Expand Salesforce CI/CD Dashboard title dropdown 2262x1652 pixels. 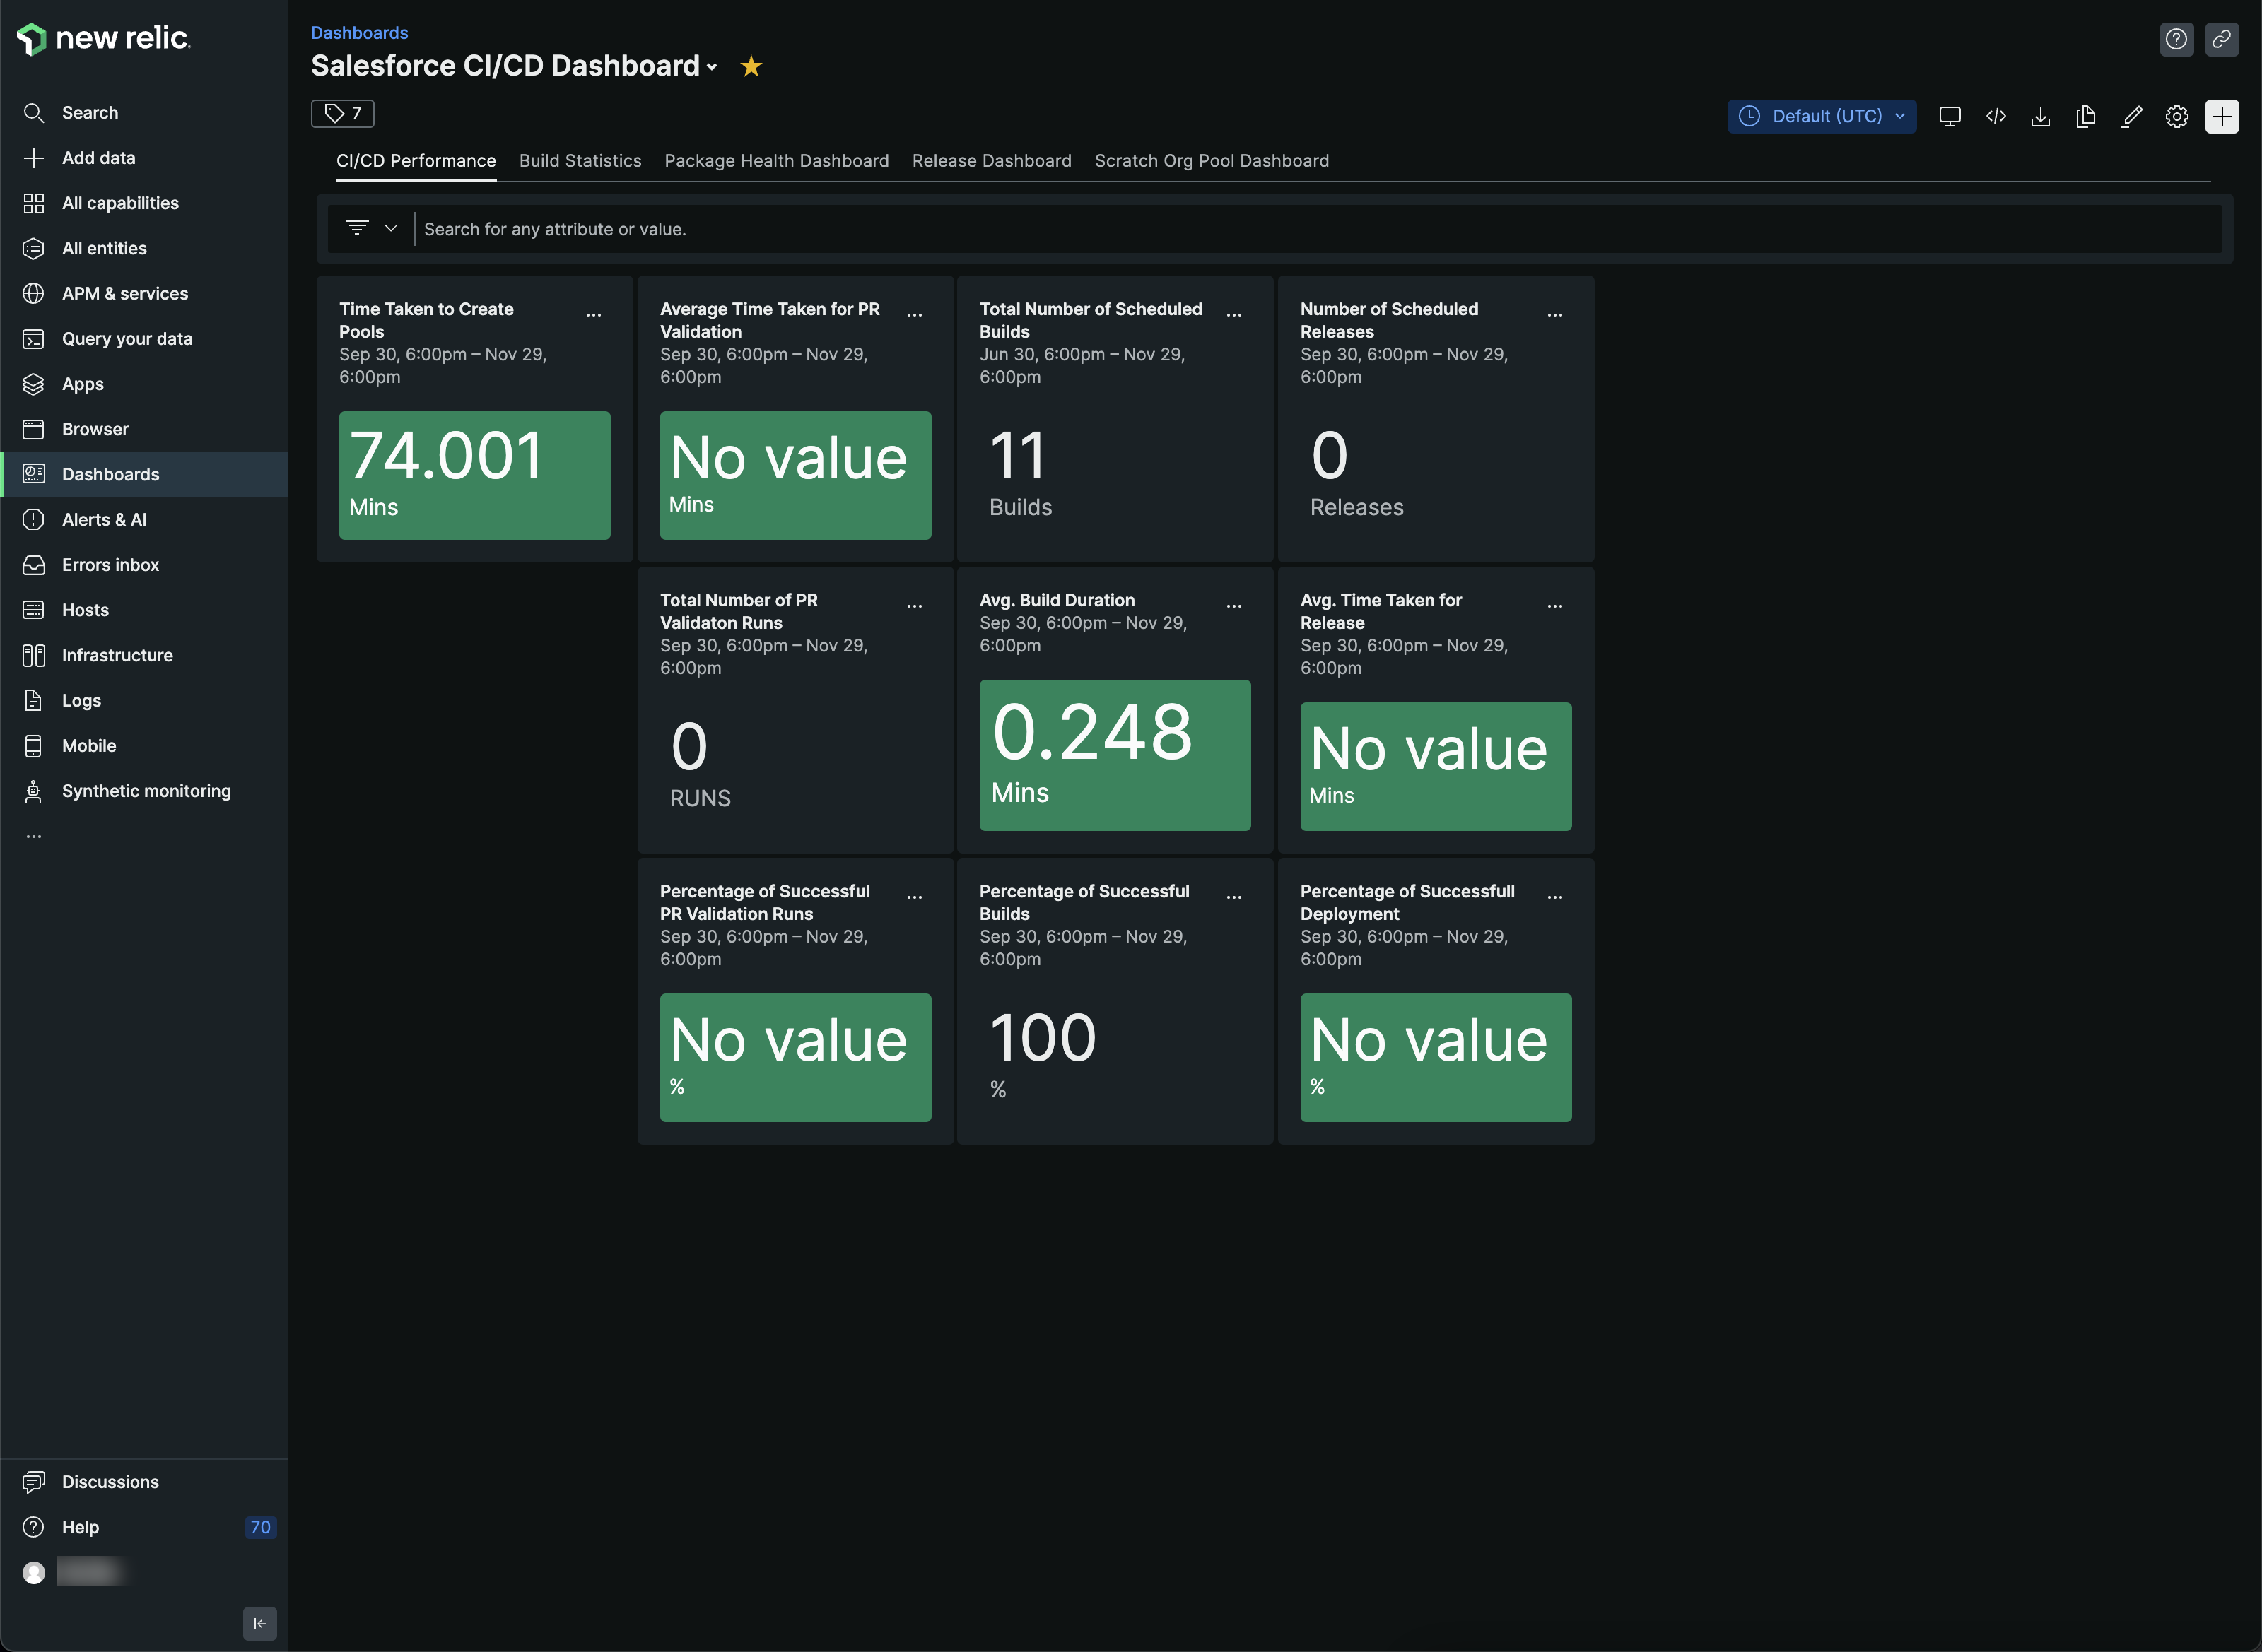[713, 67]
